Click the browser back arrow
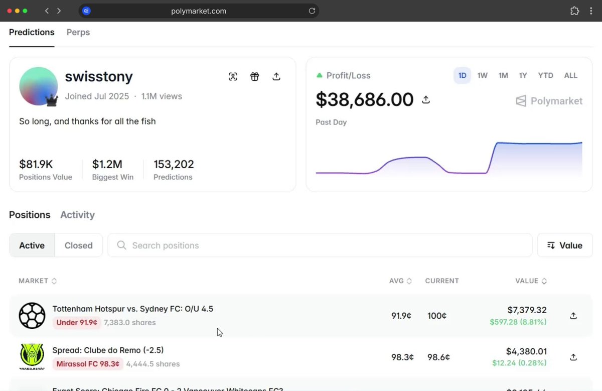602x391 pixels. [x=47, y=11]
